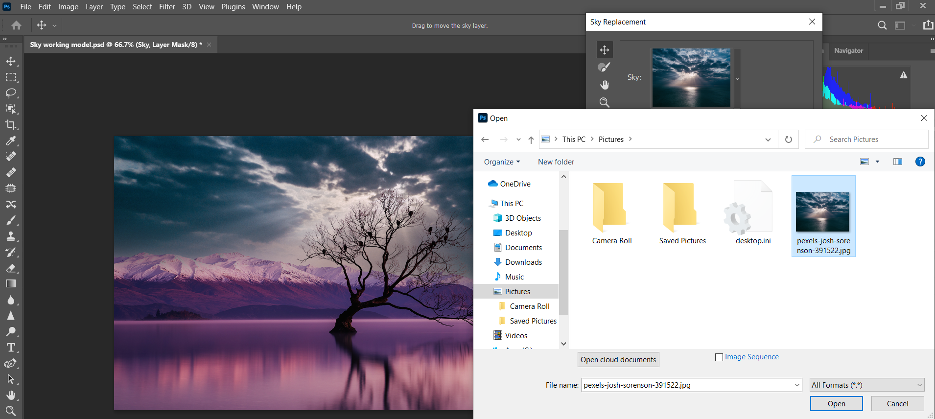The height and width of the screenshot is (419, 935).
Task: Select the Hand tool in Sky Replacement
Action: pyautogui.click(x=604, y=85)
